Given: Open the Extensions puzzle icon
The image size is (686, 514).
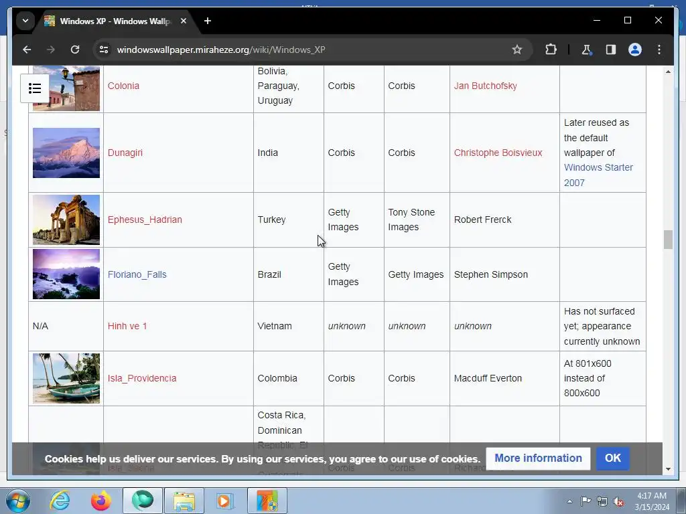Looking at the screenshot, I should point(551,50).
